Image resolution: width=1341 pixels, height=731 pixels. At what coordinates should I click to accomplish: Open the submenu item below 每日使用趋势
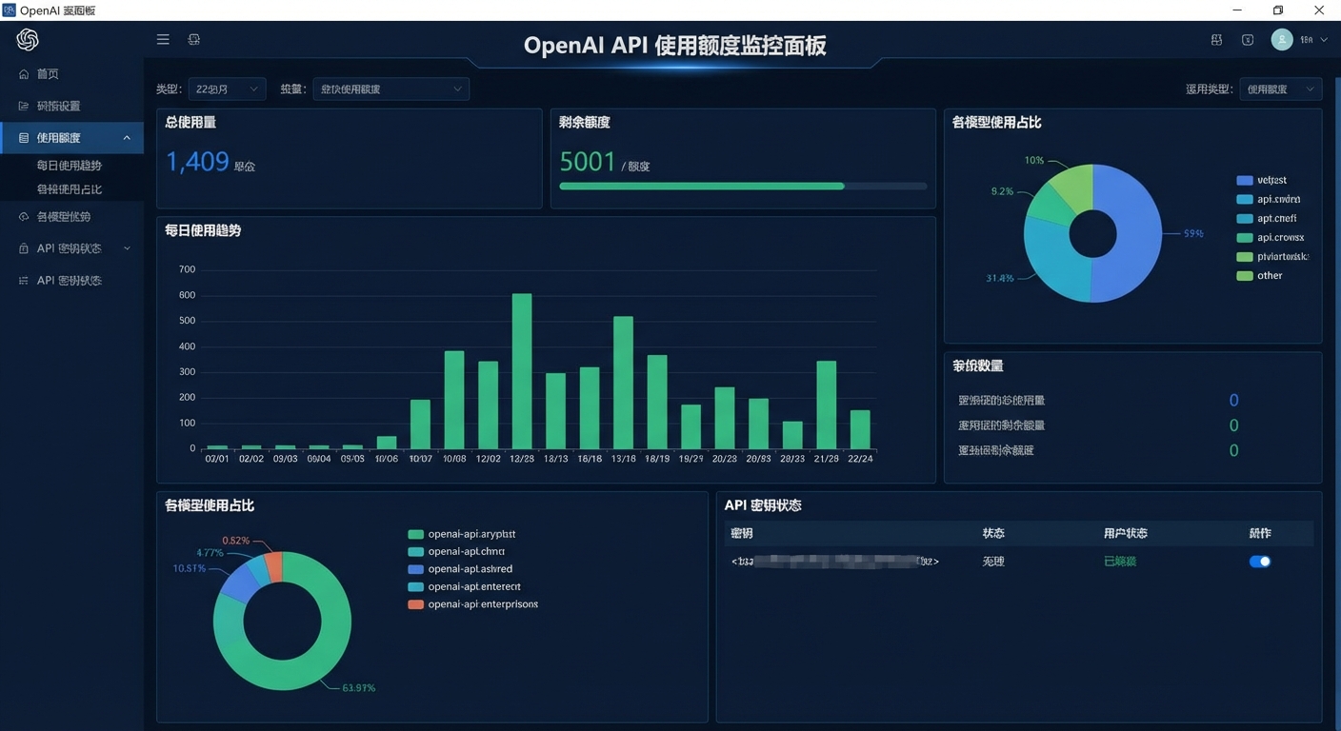point(70,189)
